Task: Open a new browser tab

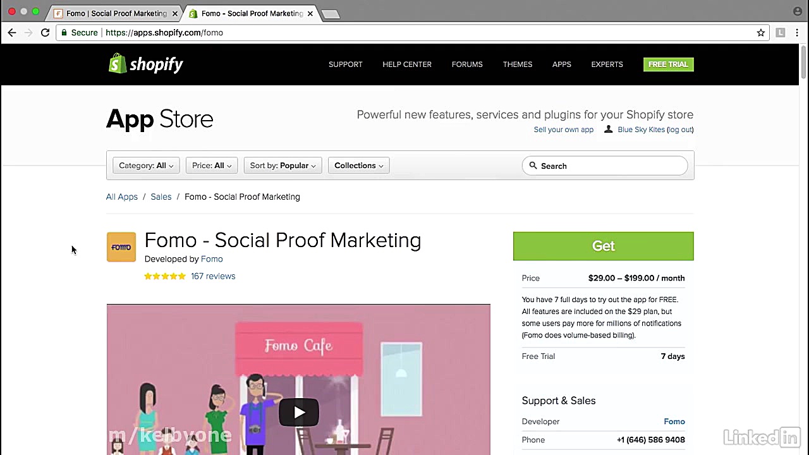Action: (330, 14)
